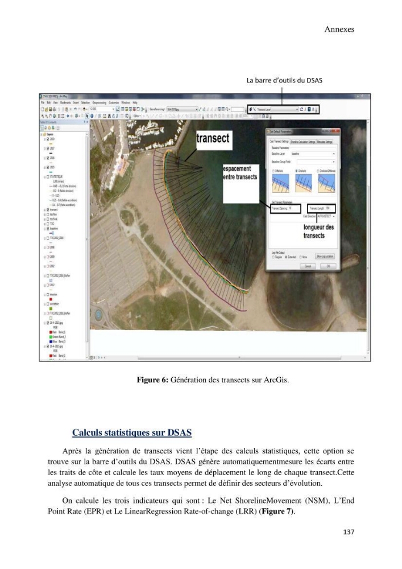Open the Baseline Layer dropdown
Image resolution: width=402 pixels, height=569 pixels.
pyautogui.click(x=313, y=154)
